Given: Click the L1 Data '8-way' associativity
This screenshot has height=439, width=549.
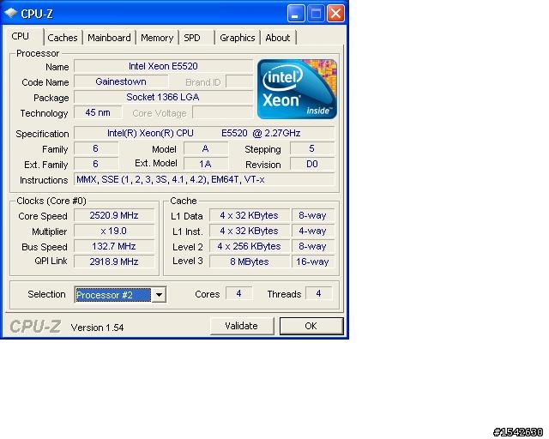Looking at the screenshot, I should pyautogui.click(x=312, y=215).
